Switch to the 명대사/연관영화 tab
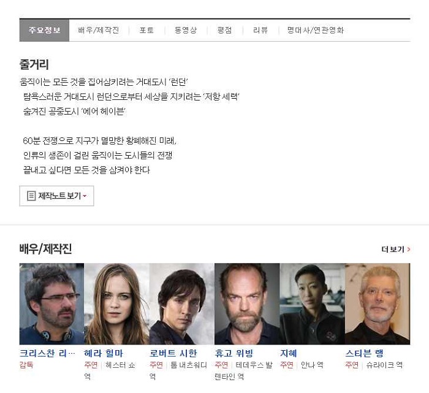 click(316, 30)
